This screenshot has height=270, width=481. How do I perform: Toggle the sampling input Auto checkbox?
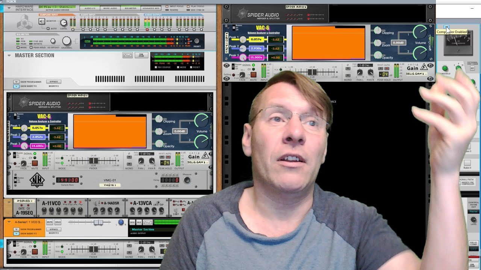pyautogui.click(x=48, y=28)
